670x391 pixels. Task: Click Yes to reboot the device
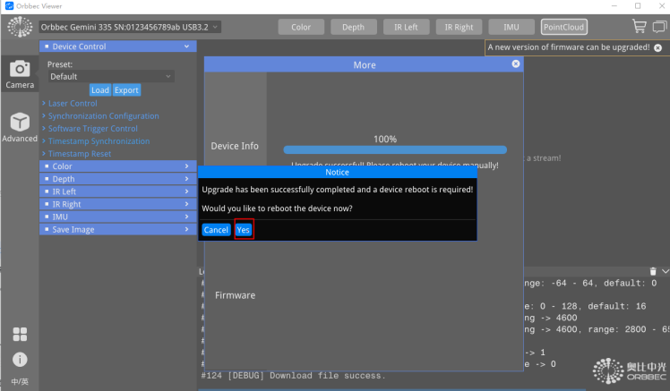(x=244, y=230)
